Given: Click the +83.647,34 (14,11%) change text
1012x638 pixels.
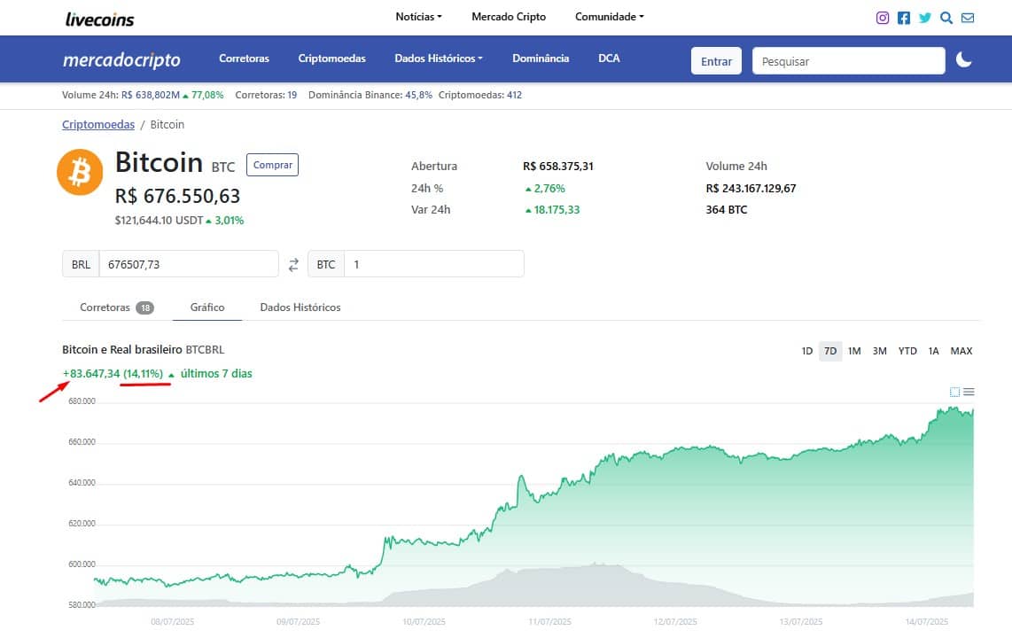Looking at the screenshot, I should (x=113, y=374).
